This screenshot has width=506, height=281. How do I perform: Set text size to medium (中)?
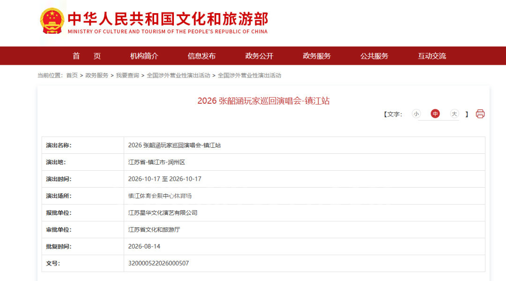tap(435, 114)
